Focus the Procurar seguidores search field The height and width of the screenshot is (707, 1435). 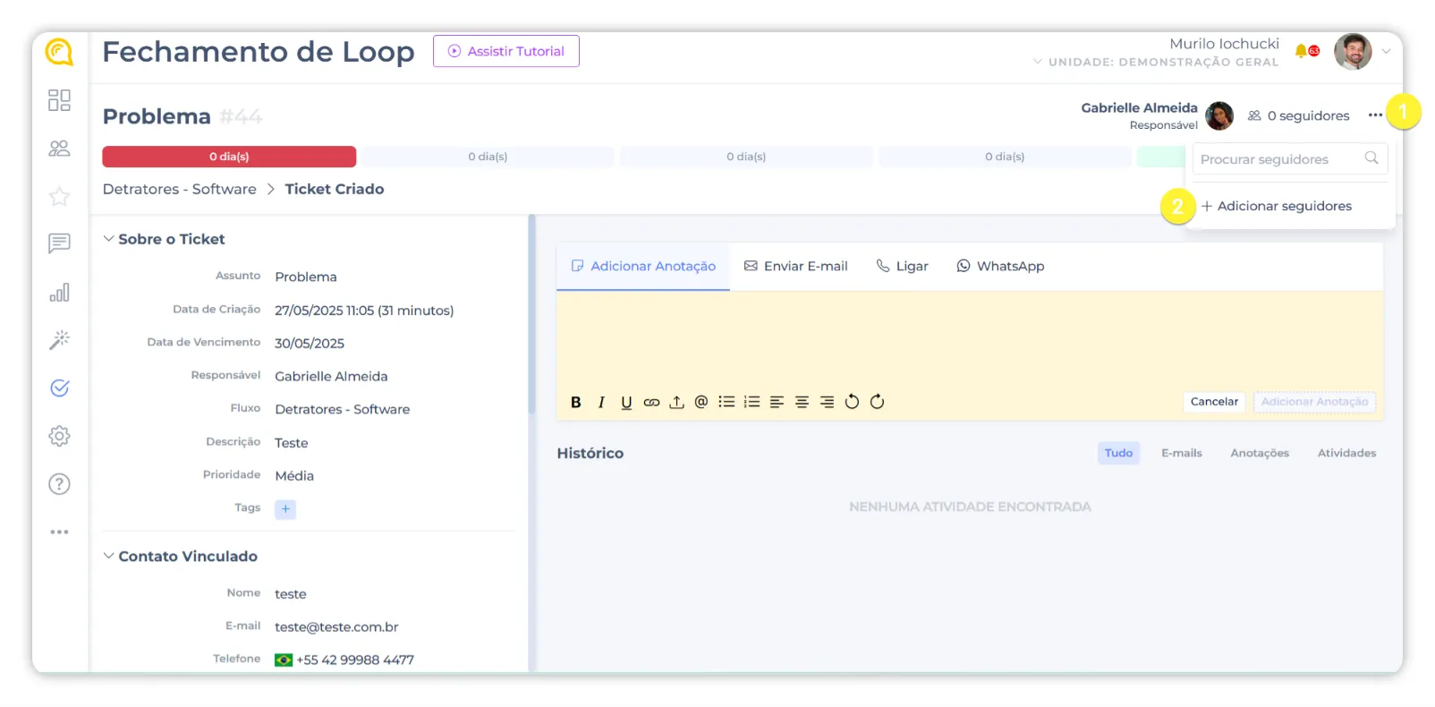coord(1279,159)
